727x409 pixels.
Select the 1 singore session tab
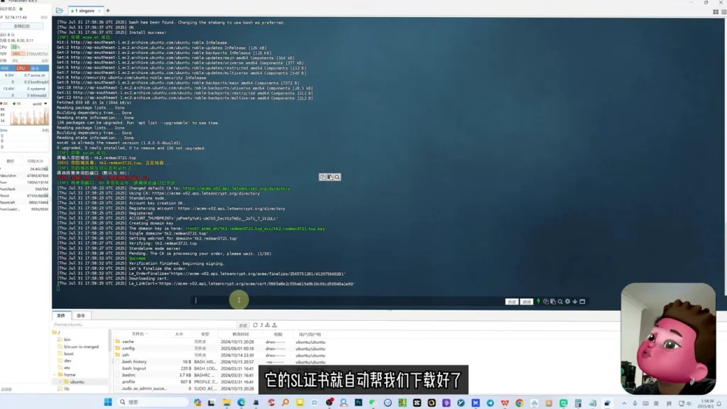[85, 11]
